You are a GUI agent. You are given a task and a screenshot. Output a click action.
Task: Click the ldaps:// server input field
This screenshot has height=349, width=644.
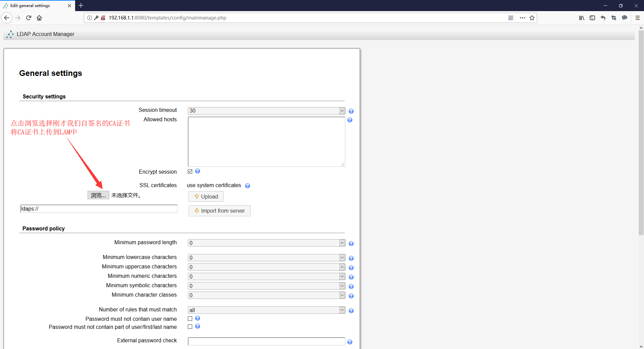click(x=99, y=209)
